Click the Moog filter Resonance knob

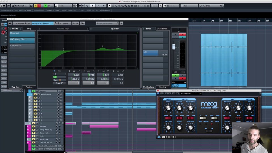190,108
